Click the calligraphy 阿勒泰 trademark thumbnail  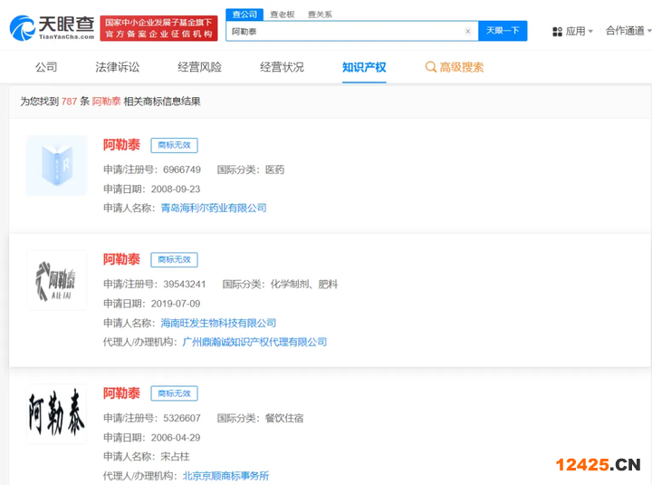pyautogui.click(x=56, y=413)
